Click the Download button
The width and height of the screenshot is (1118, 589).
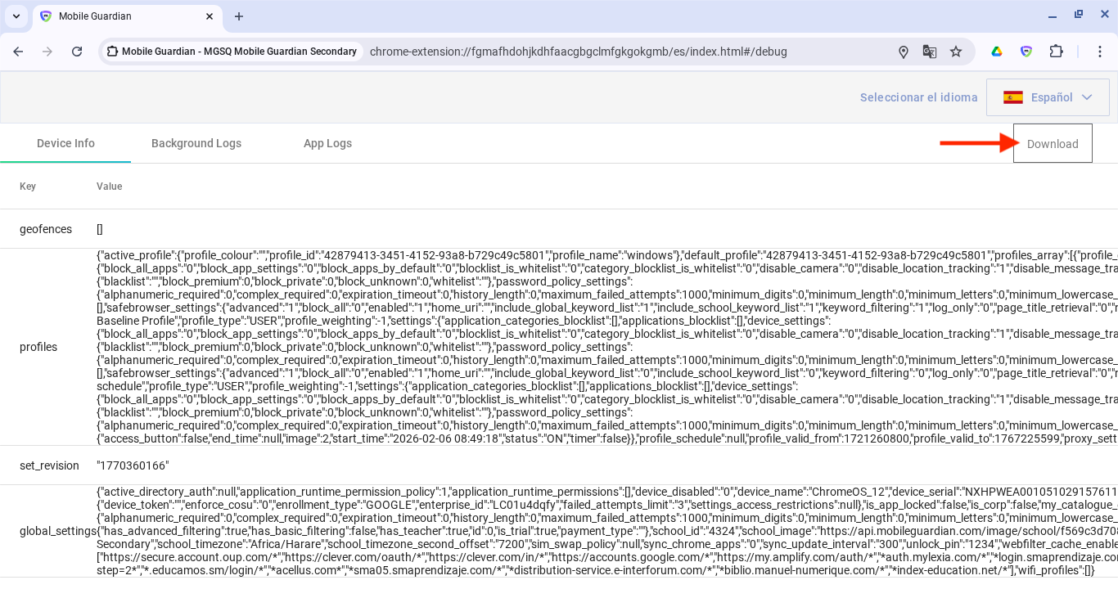(x=1053, y=144)
